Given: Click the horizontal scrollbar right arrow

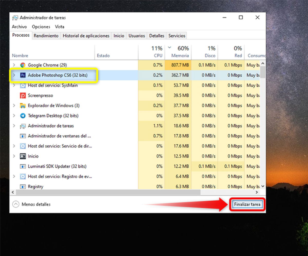Looking at the screenshot, I should 256,192.
